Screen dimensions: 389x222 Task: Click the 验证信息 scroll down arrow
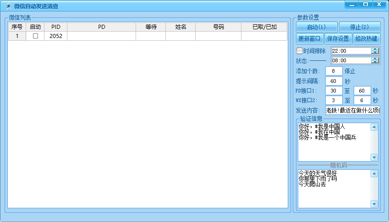point(374,157)
